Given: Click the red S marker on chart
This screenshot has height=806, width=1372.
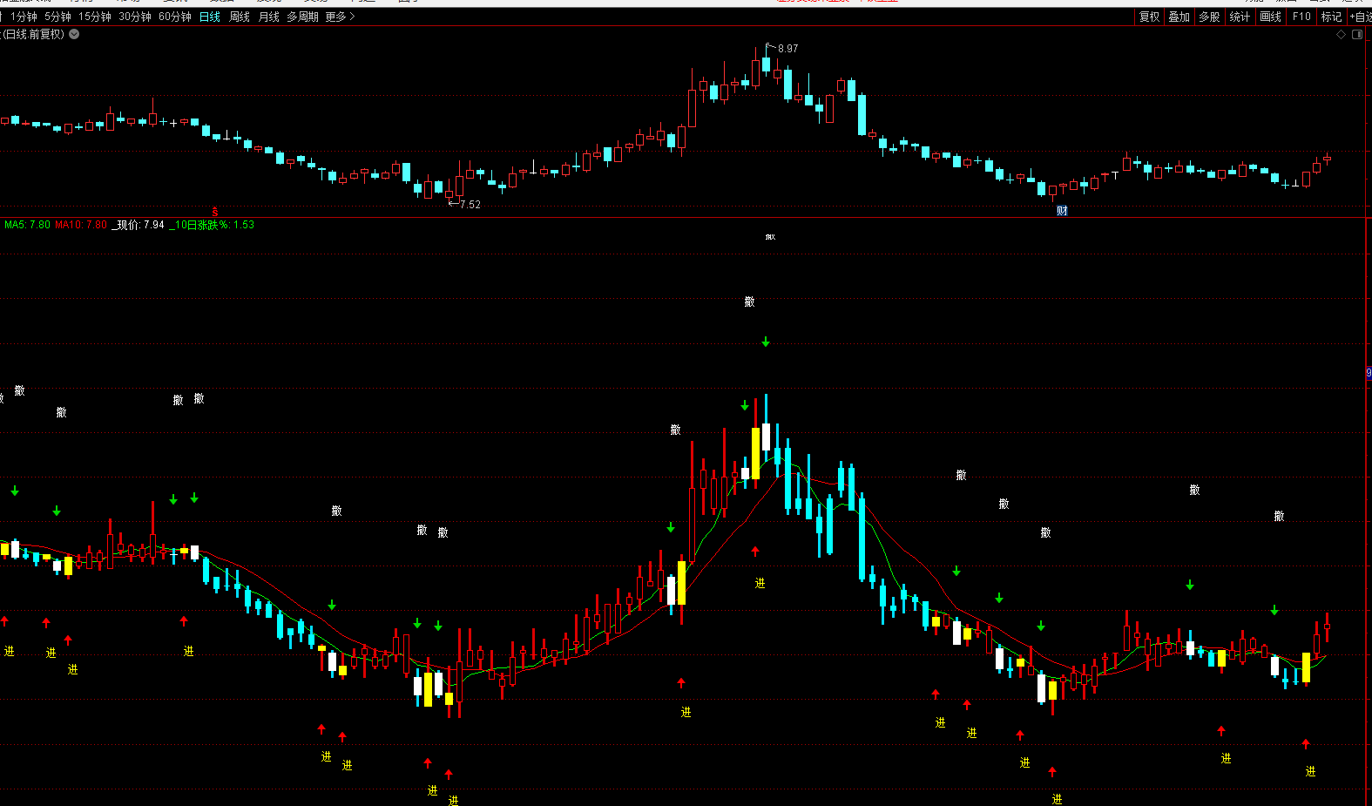Looking at the screenshot, I should [x=214, y=212].
